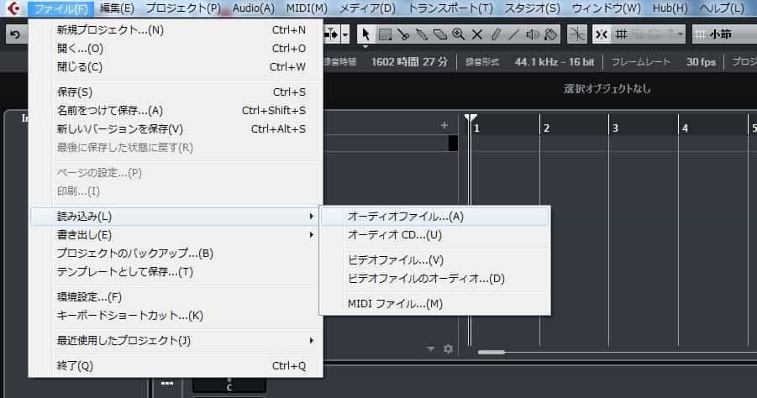
Task: Open キーボードショートカット...(K)
Action: (x=176, y=316)
